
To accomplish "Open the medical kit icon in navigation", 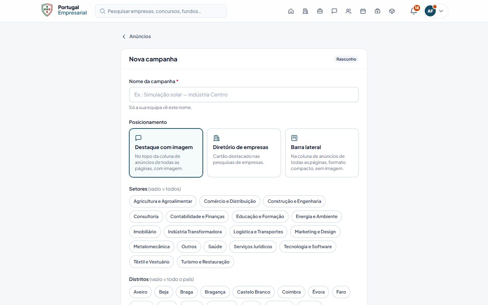I will [x=377, y=11].
